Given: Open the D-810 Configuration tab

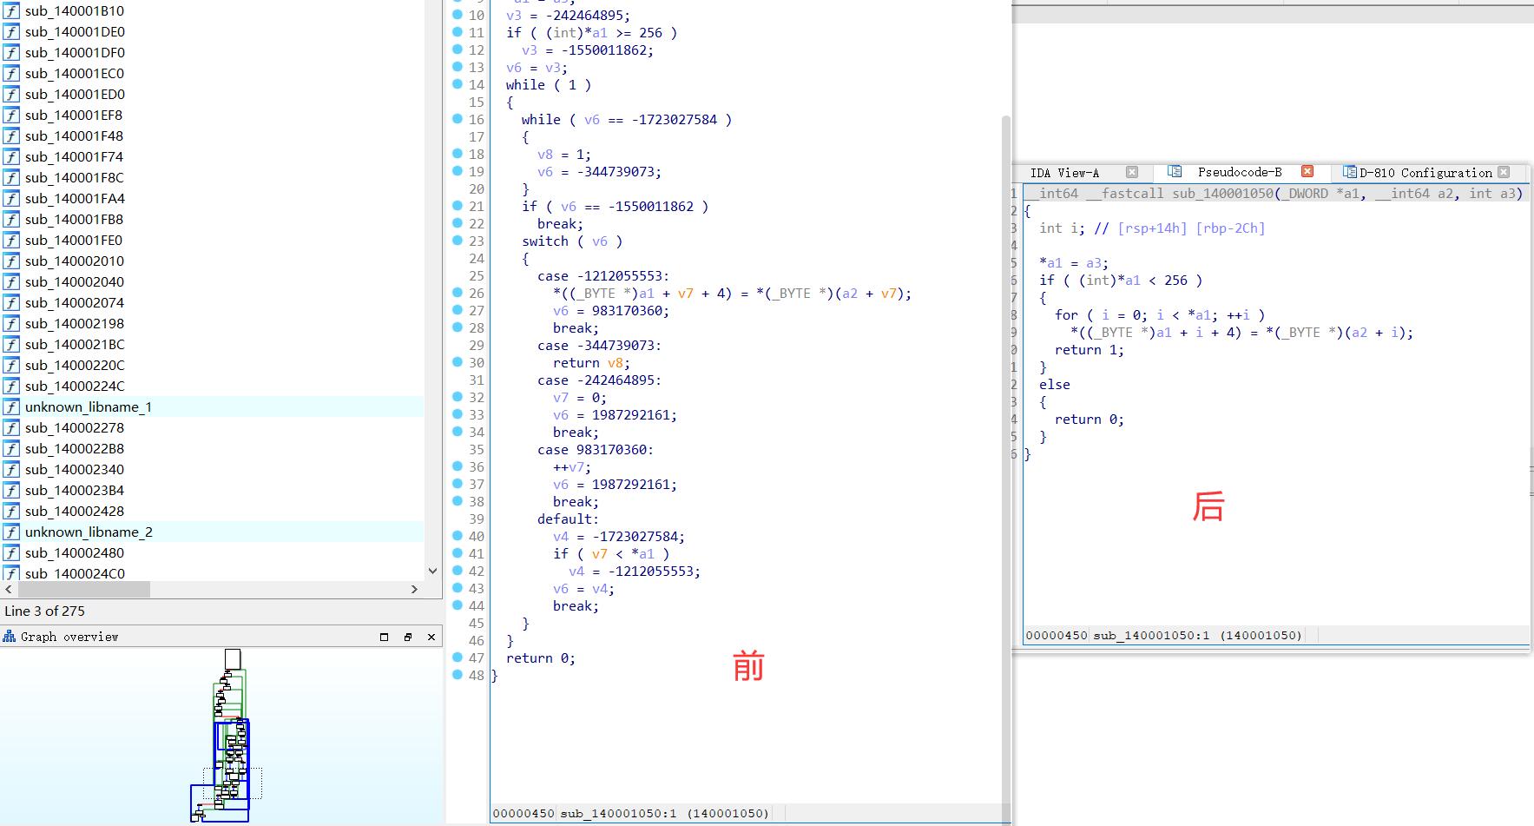Looking at the screenshot, I should click(1425, 173).
